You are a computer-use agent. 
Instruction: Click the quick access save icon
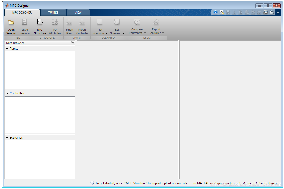[228, 12]
